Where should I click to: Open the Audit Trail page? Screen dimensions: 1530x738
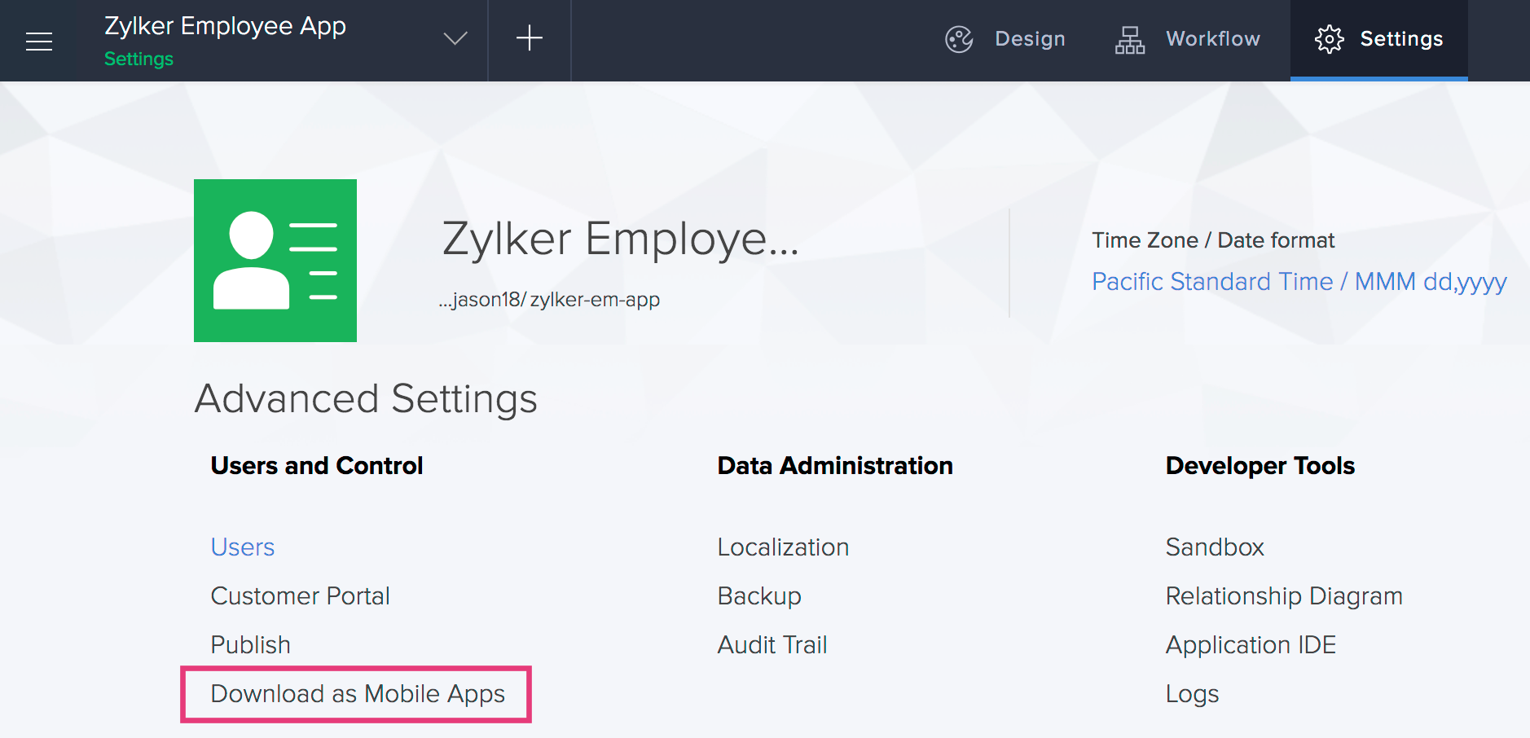click(772, 644)
